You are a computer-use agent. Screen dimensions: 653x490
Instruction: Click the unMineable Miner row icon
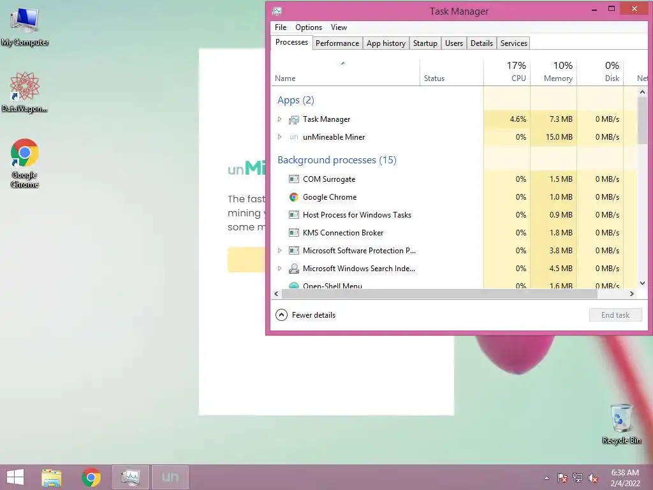pyautogui.click(x=294, y=137)
